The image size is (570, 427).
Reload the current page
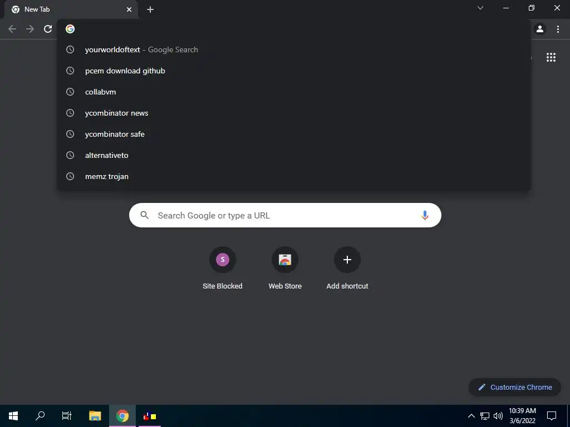click(48, 29)
